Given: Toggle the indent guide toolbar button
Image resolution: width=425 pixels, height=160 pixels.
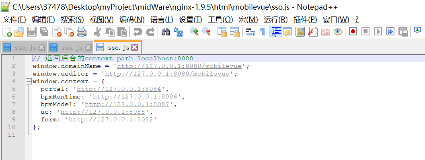Looking at the screenshot, I should [x=276, y=32].
